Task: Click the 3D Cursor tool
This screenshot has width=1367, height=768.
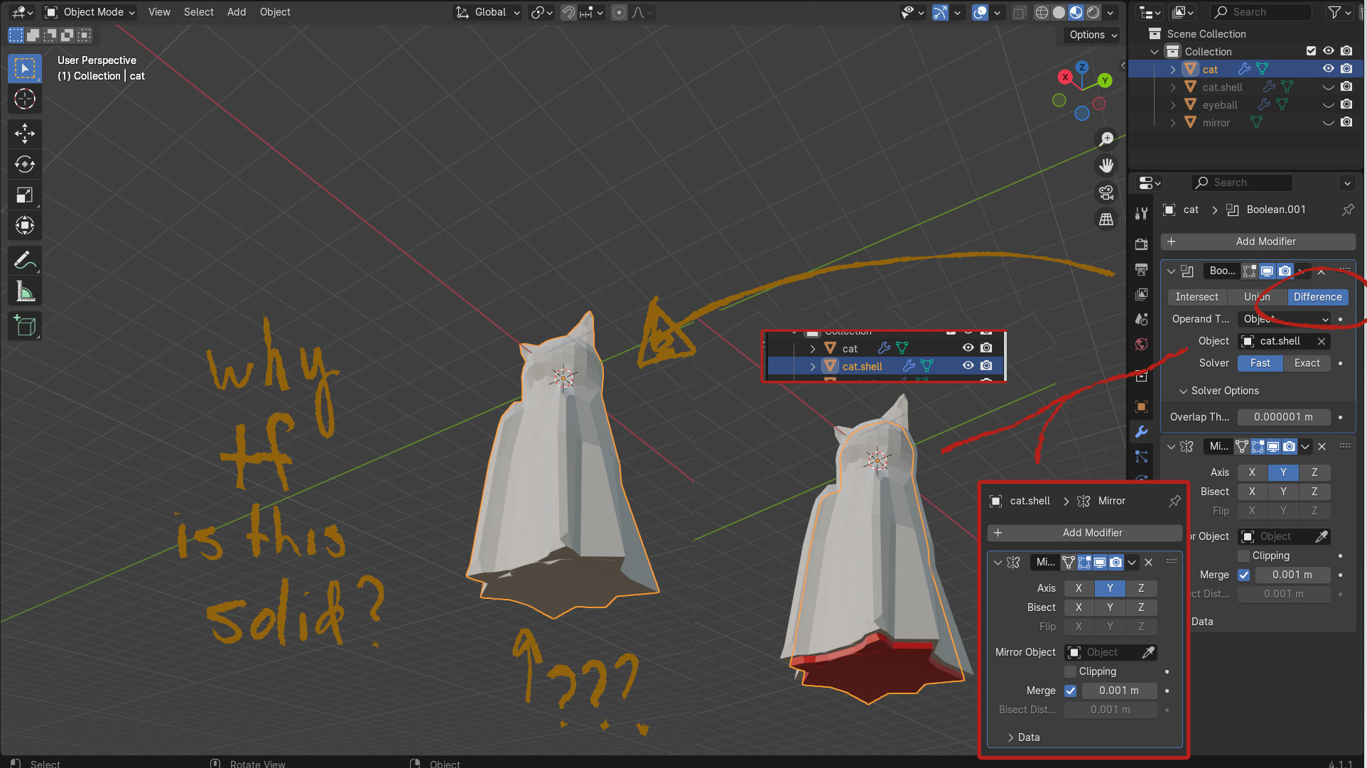Action: [x=25, y=99]
